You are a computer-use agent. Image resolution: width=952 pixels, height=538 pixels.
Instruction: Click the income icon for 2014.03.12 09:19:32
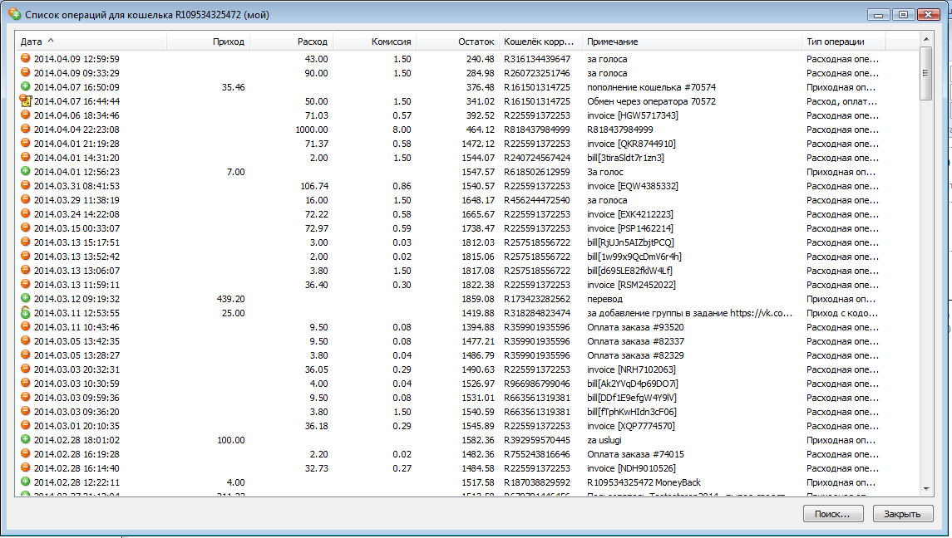click(x=25, y=298)
